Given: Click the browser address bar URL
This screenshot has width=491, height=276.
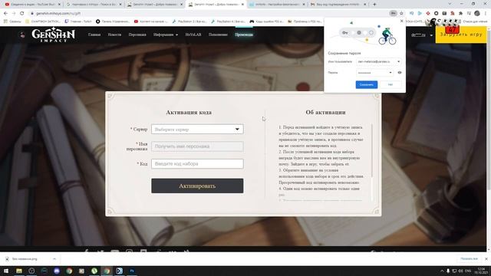Looking at the screenshot, I should tap(58, 14).
